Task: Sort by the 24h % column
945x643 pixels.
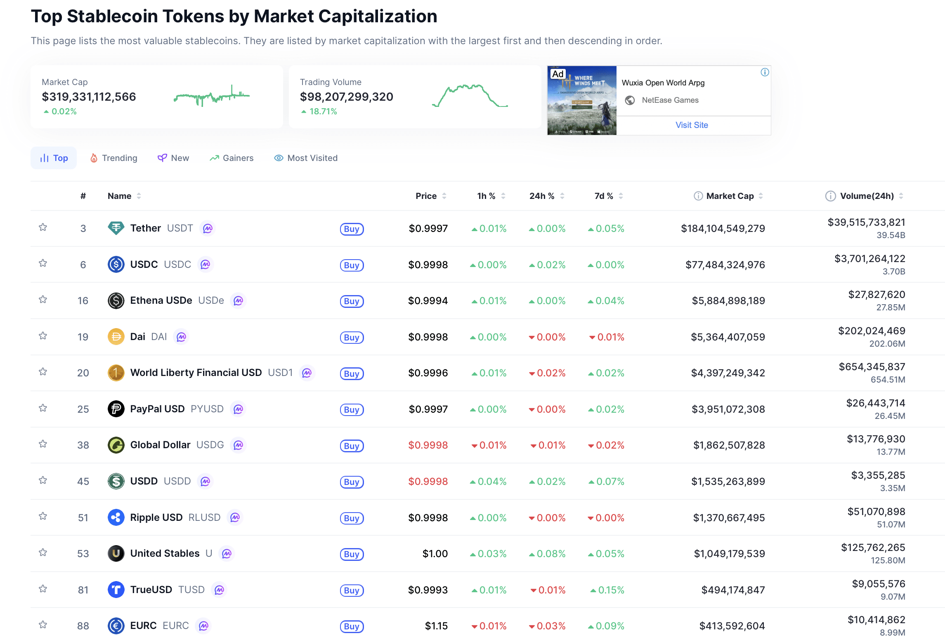Action: click(546, 196)
